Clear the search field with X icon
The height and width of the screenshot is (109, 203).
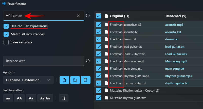[x=78, y=16]
